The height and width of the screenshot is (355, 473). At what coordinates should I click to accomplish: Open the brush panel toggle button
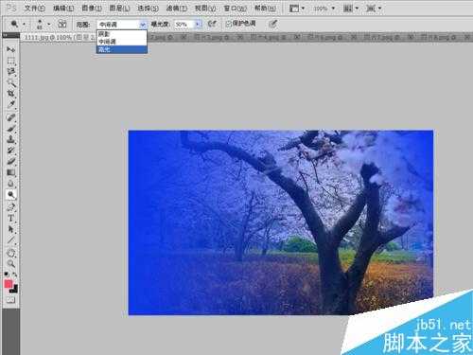click(x=62, y=24)
